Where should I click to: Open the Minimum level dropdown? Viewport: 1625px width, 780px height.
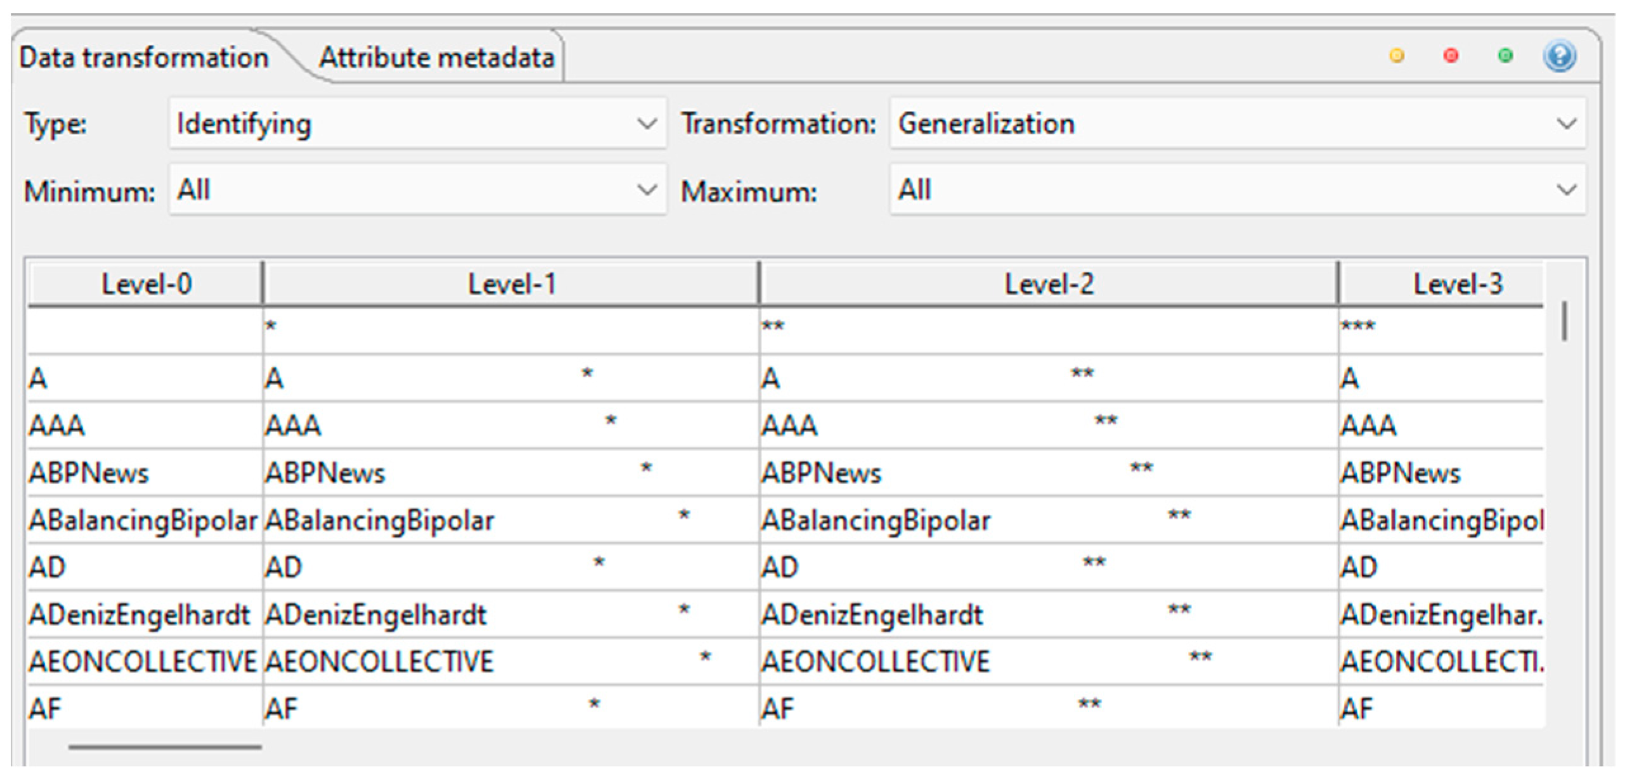click(417, 190)
